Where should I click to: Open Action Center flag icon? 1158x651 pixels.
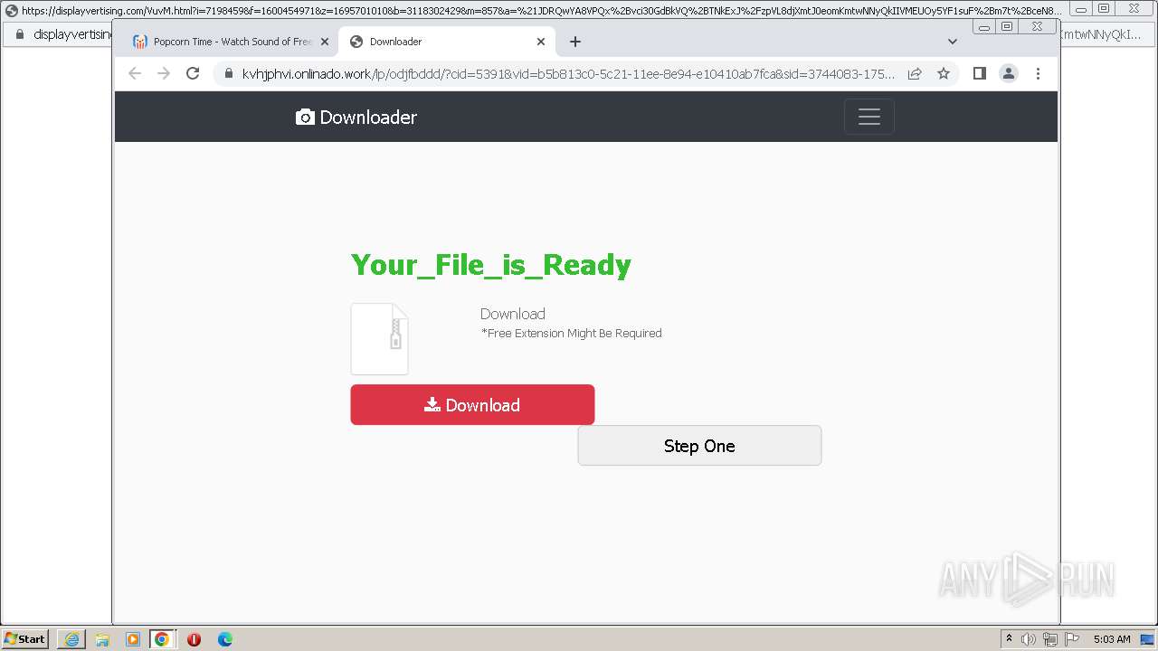[x=1072, y=639]
